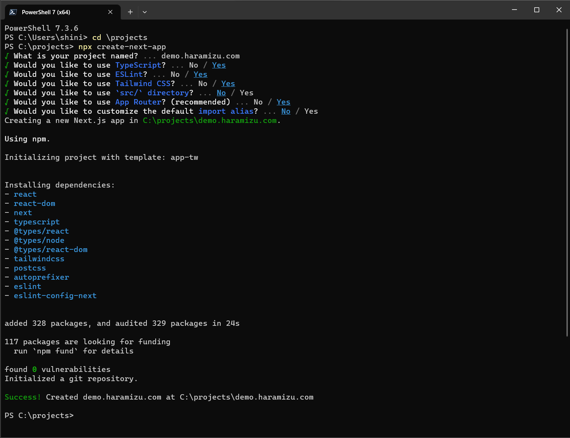Click the 'postcss' dependency line
The image size is (570, 438).
[30, 268]
